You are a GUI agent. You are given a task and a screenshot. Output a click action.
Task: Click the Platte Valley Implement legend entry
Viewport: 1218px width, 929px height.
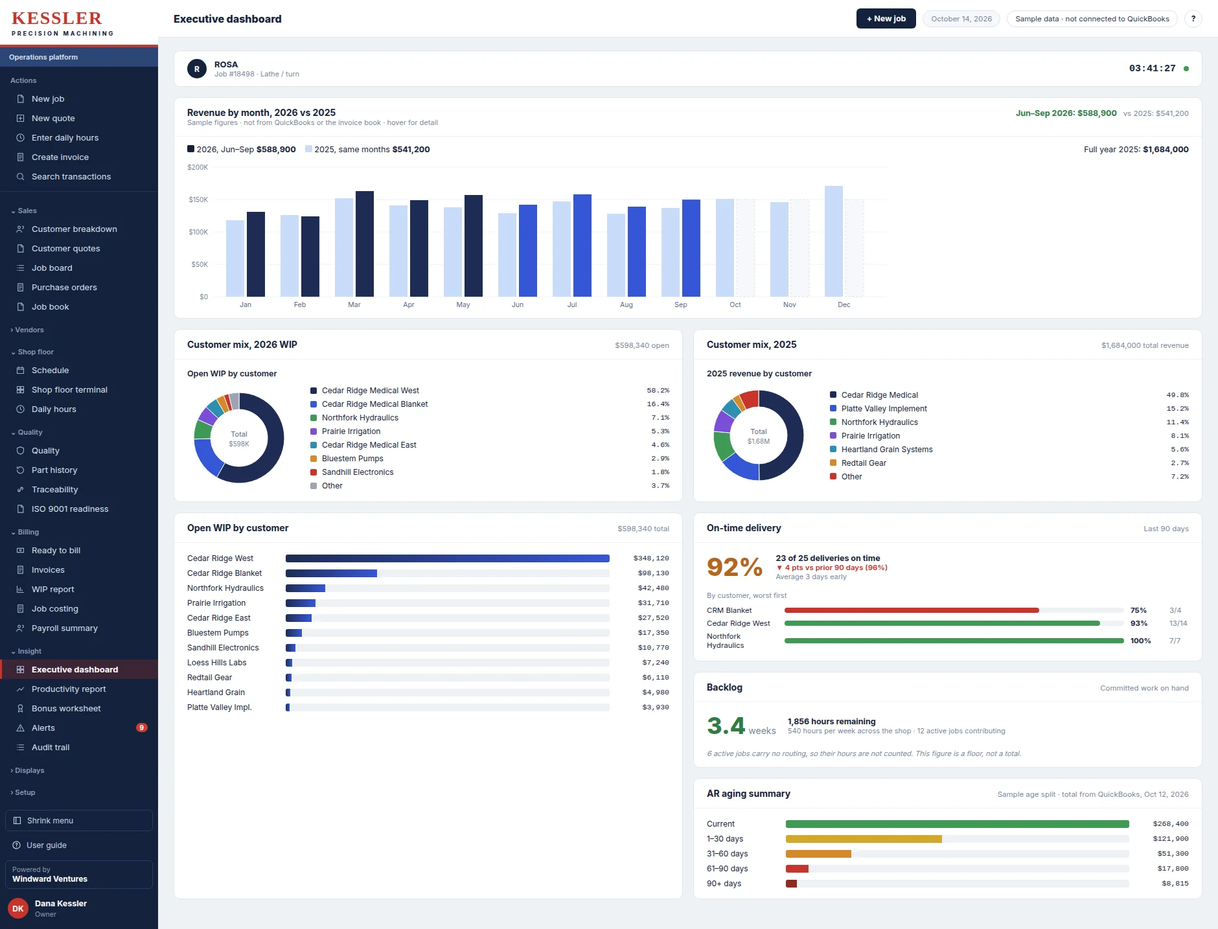click(1009, 409)
